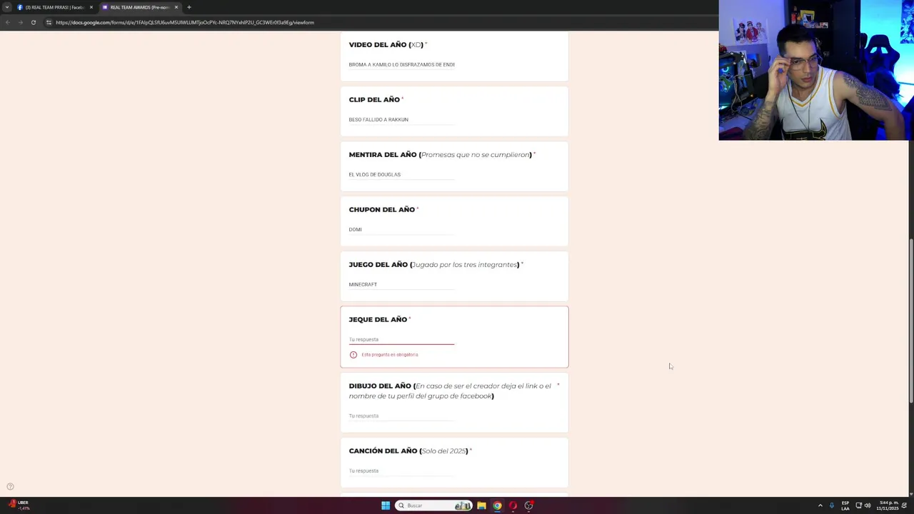Screen dimensions: 914x514
Task: Click the browser back arrow
Action: 7,22
